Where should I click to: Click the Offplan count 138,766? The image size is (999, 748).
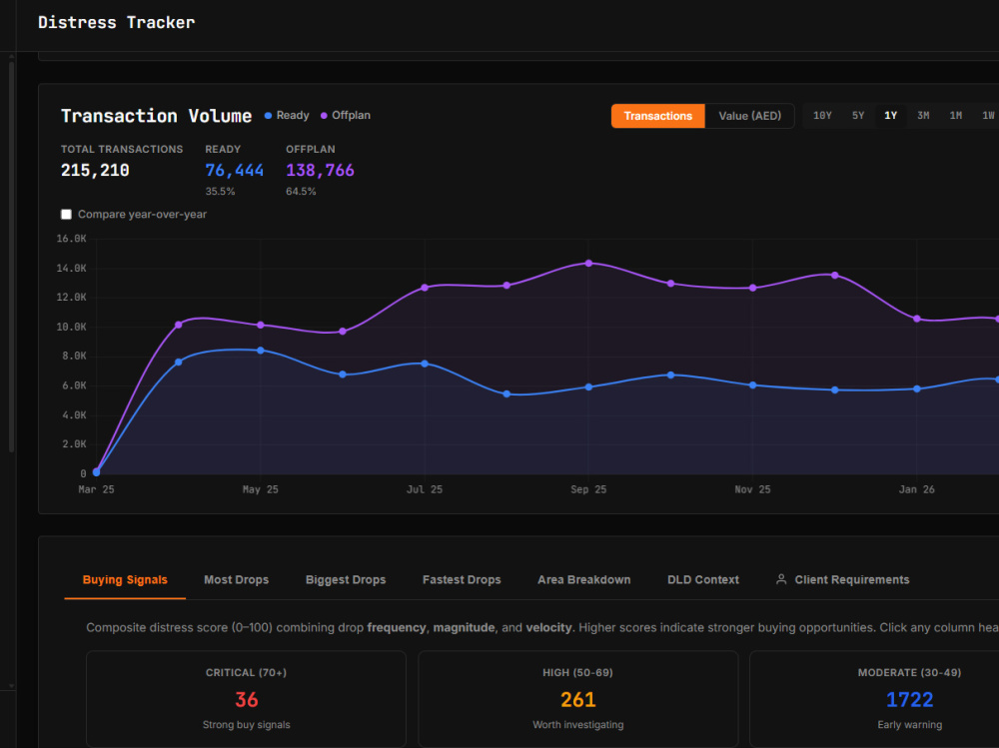(x=320, y=170)
